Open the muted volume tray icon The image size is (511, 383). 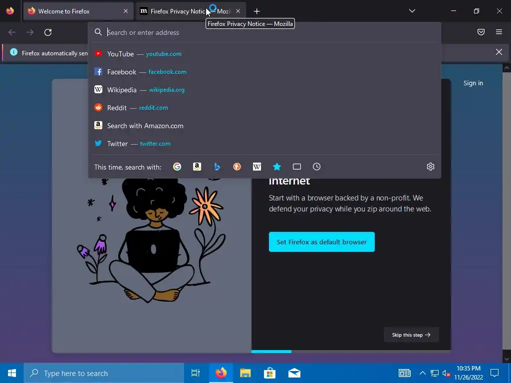[446, 373]
